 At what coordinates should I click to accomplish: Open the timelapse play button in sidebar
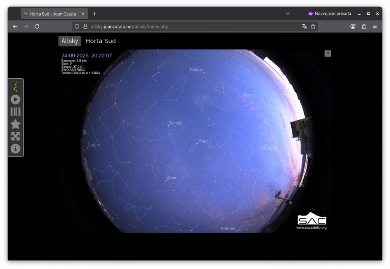(16, 100)
